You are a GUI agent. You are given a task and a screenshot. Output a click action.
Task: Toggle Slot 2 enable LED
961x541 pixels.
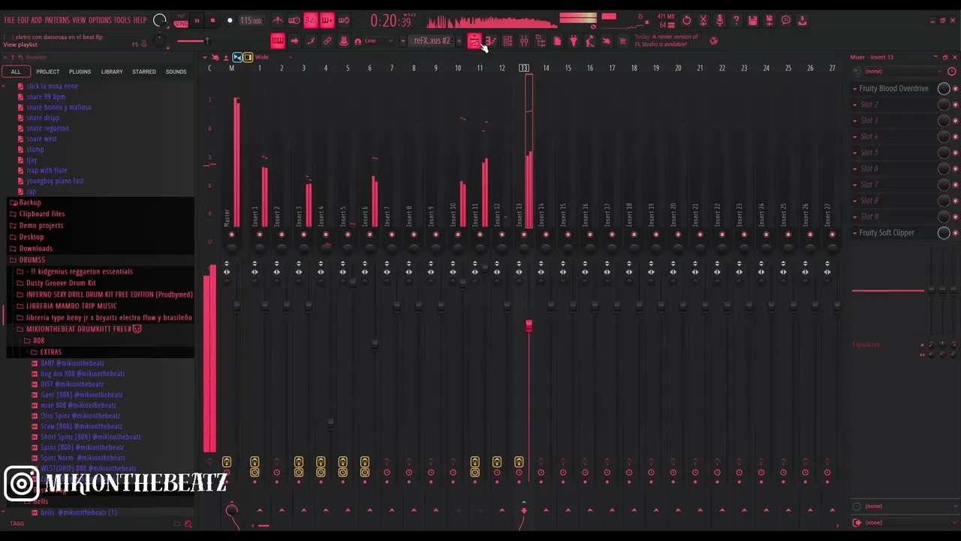tap(955, 104)
